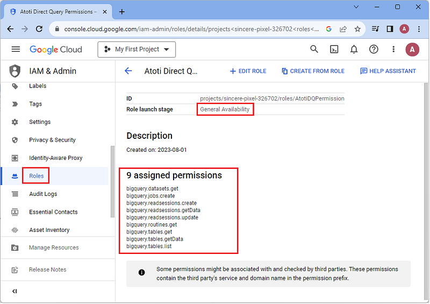The height and width of the screenshot is (304, 430).
Task: Open Privacy & Security page
Action: click(x=52, y=140)
